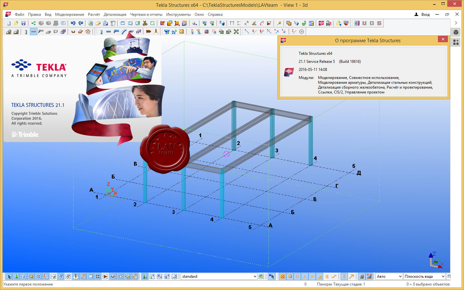Open the Инструменты menu
Image resolution: width=464 pixels, height=290 pixels.
pos(179,15)
